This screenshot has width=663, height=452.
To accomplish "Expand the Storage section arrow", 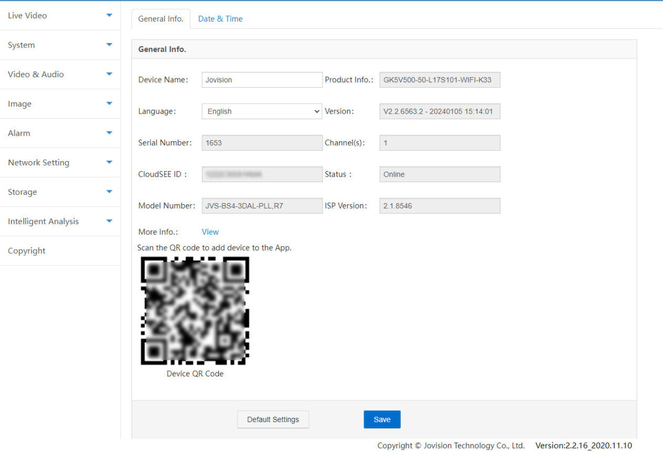I will [x=109, y=192].
